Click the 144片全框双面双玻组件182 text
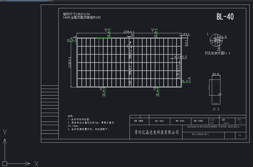253x167 pixels. (82, 17)
